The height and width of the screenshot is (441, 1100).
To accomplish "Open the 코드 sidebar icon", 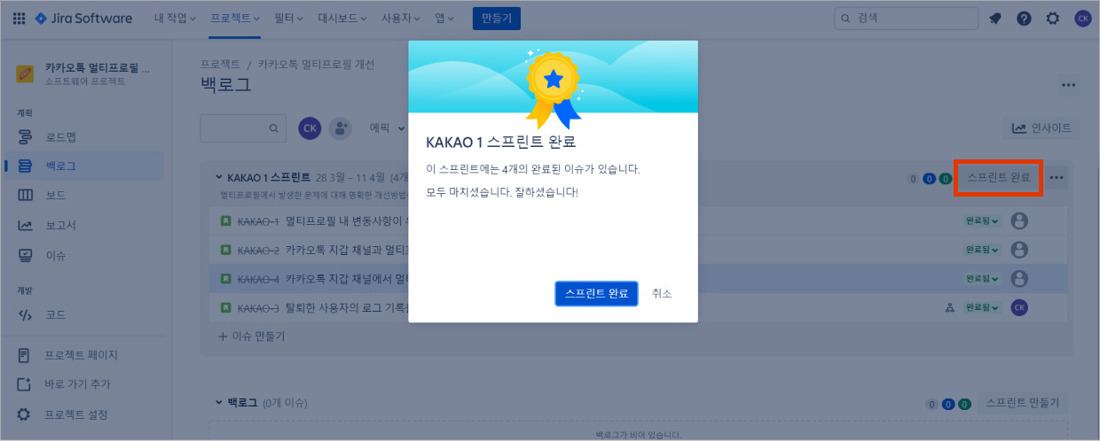I will (26, 315).
